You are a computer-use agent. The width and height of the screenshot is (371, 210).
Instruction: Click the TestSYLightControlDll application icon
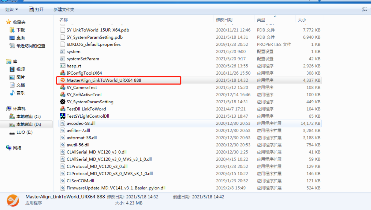[x=63, y=116]
